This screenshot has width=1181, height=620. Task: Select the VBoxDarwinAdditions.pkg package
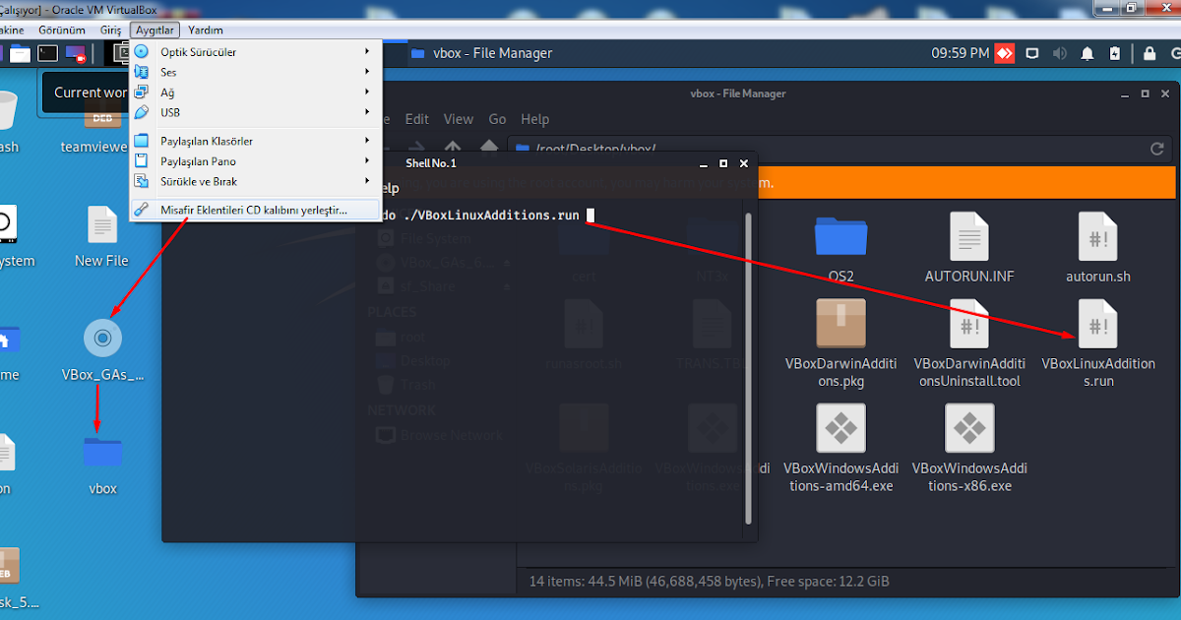[x=840, y=342]
